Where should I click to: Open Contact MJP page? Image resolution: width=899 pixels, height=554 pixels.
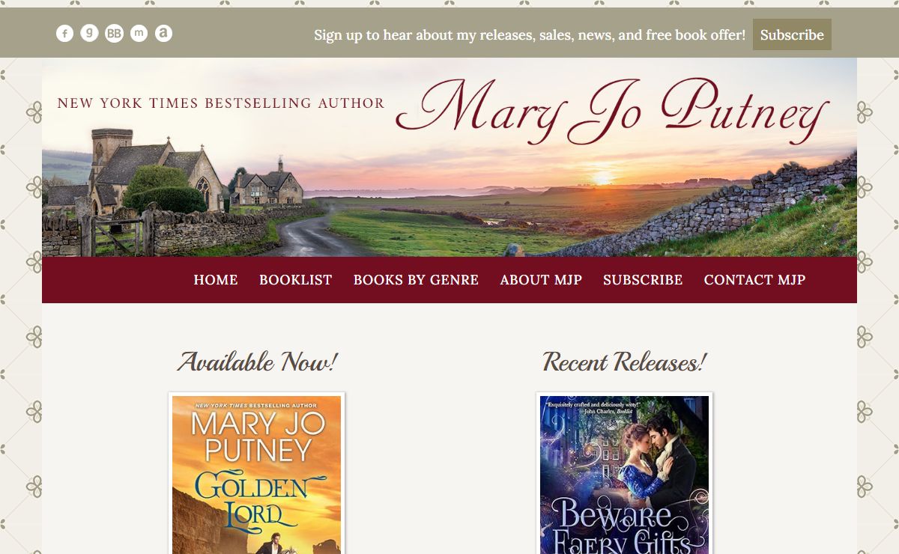click(754, 280)
